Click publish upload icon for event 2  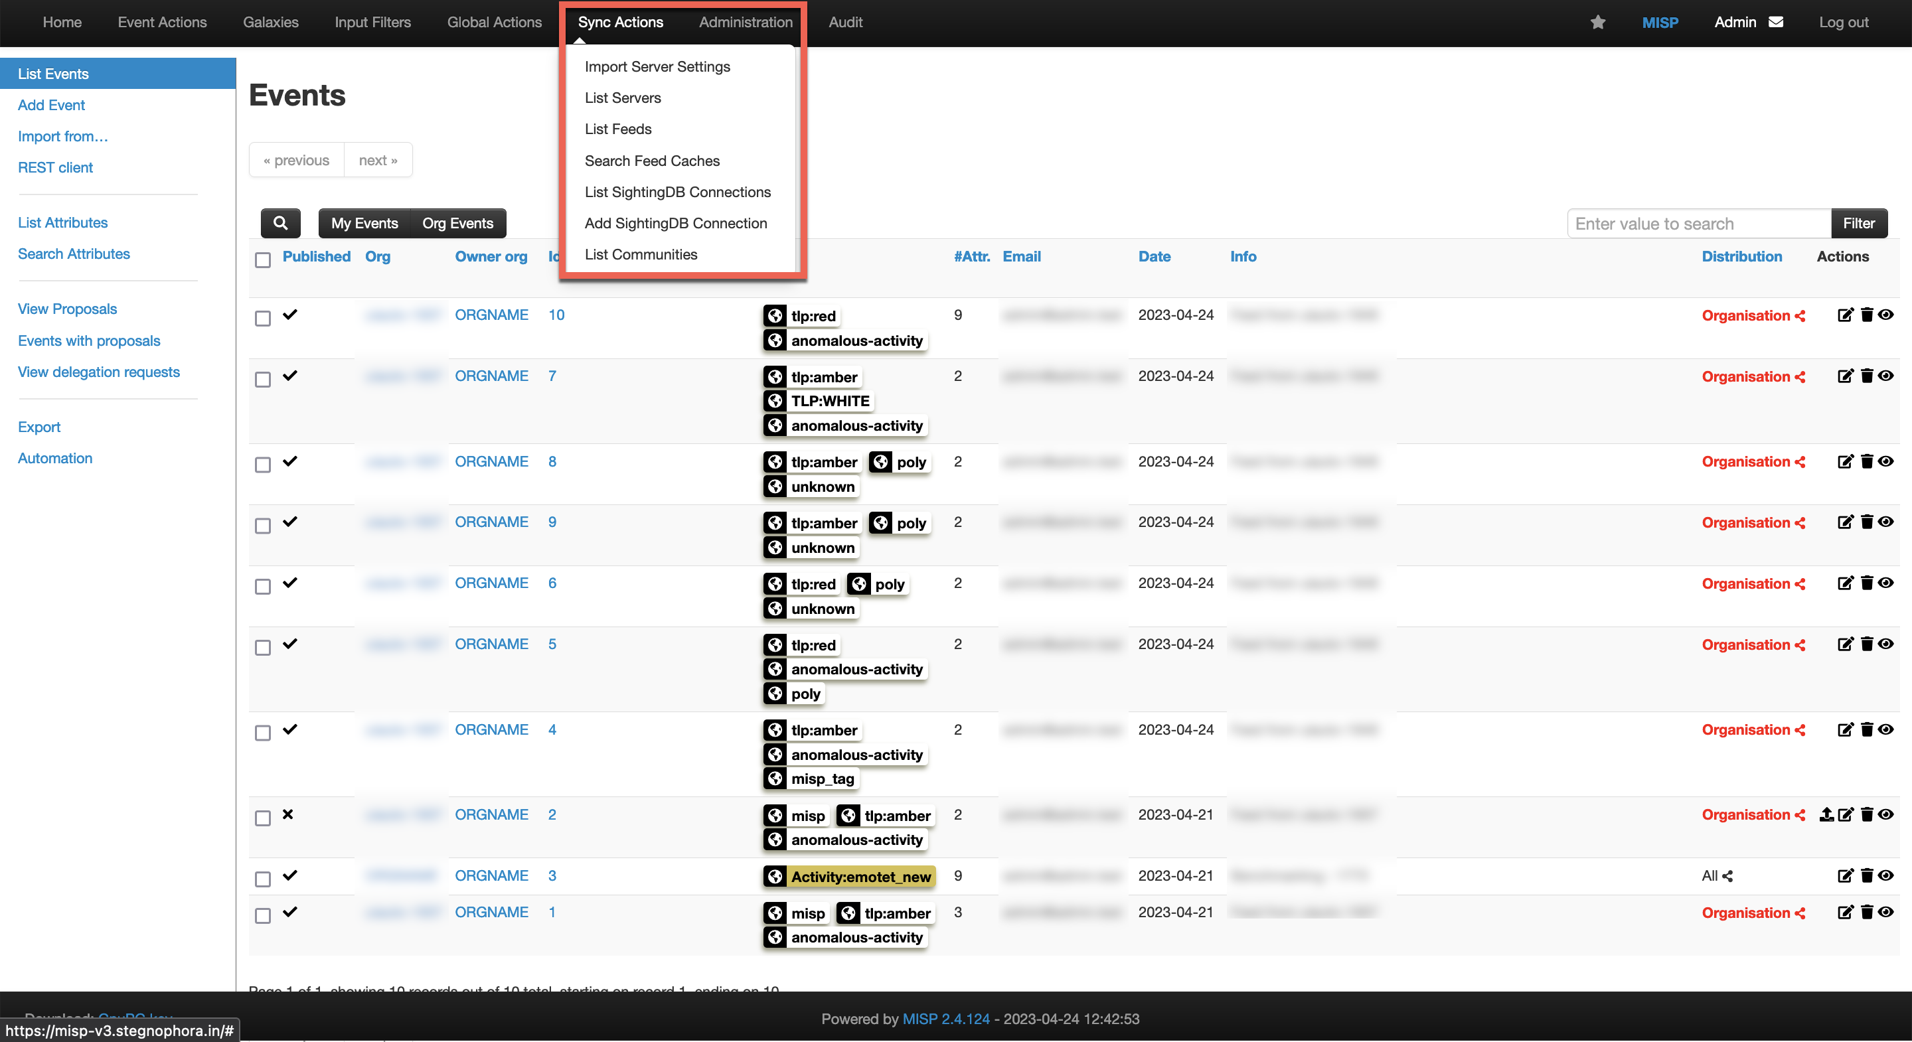click(1826, 814)
